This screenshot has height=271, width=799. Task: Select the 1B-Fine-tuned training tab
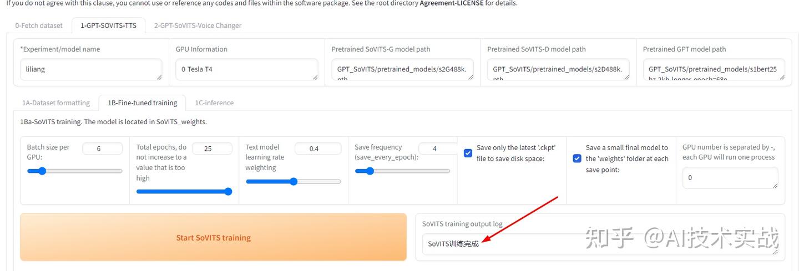[142, 103]
